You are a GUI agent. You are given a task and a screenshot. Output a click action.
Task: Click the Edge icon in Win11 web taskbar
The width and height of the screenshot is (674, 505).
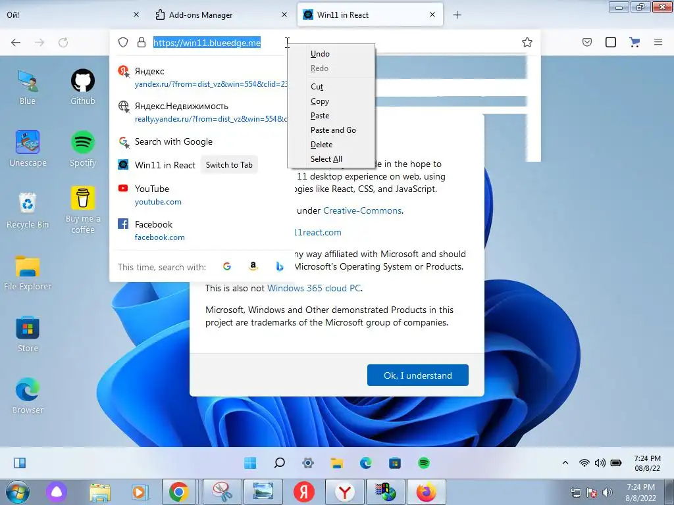pos(366,463)
